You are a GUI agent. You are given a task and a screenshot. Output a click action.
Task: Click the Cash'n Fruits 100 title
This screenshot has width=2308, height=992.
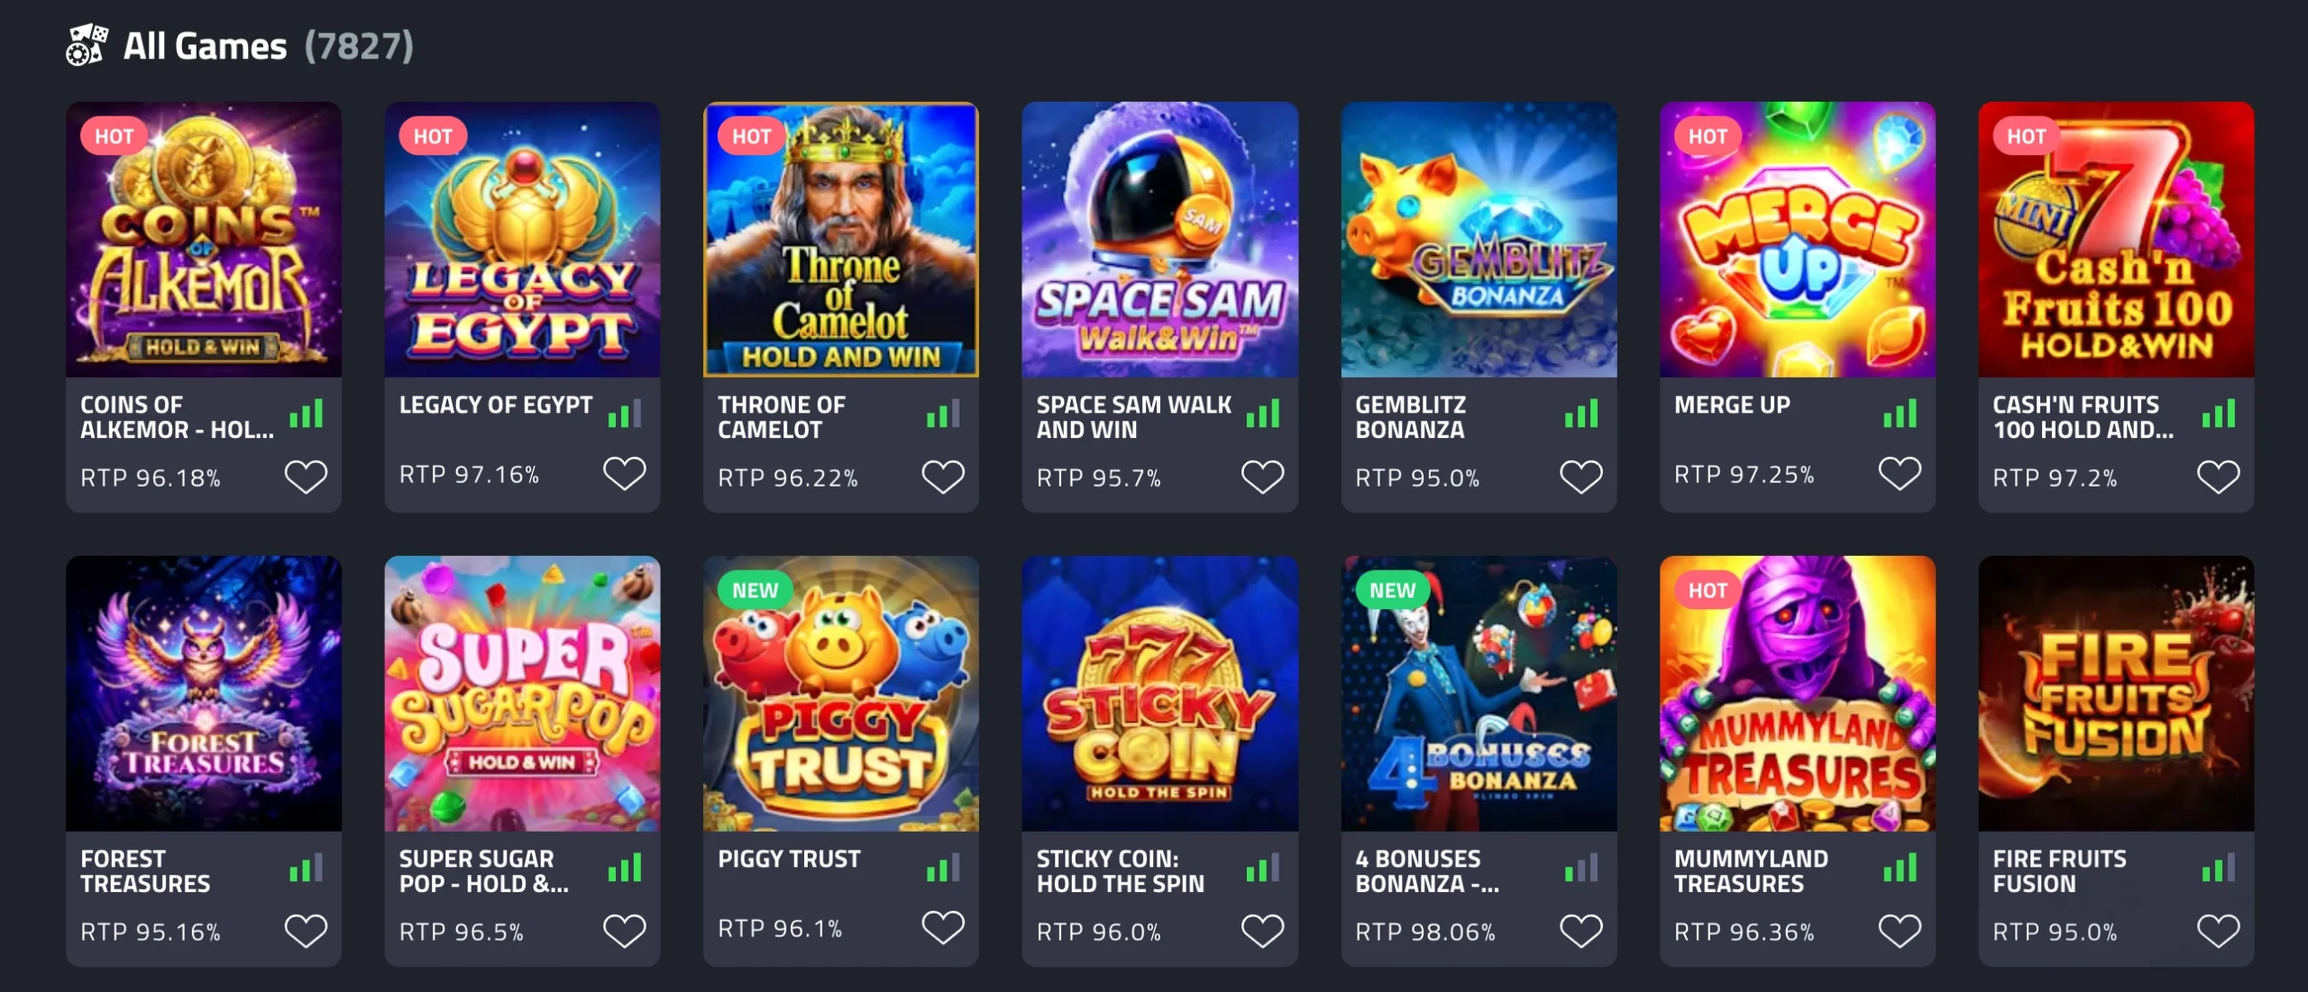(x=2083, y=417)
